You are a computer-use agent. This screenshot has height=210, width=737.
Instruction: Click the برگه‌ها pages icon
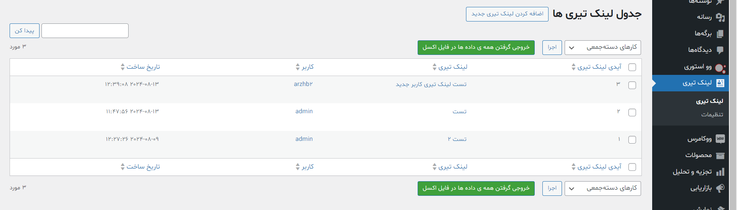[x=720, y=34]
